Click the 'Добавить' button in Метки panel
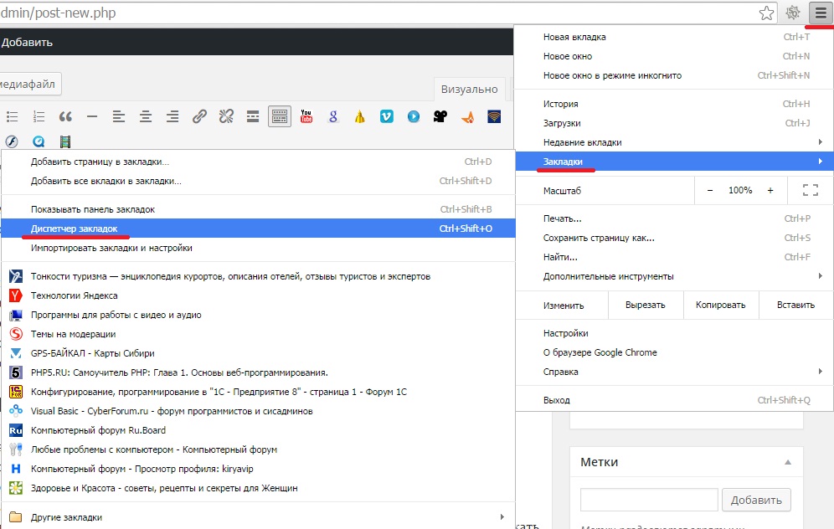This screenshot has width=834, height=529. point(756,500)
